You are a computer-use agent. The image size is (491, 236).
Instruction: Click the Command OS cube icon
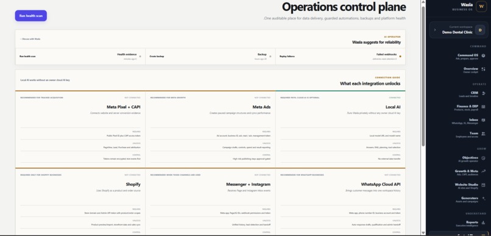click(484, 55)
